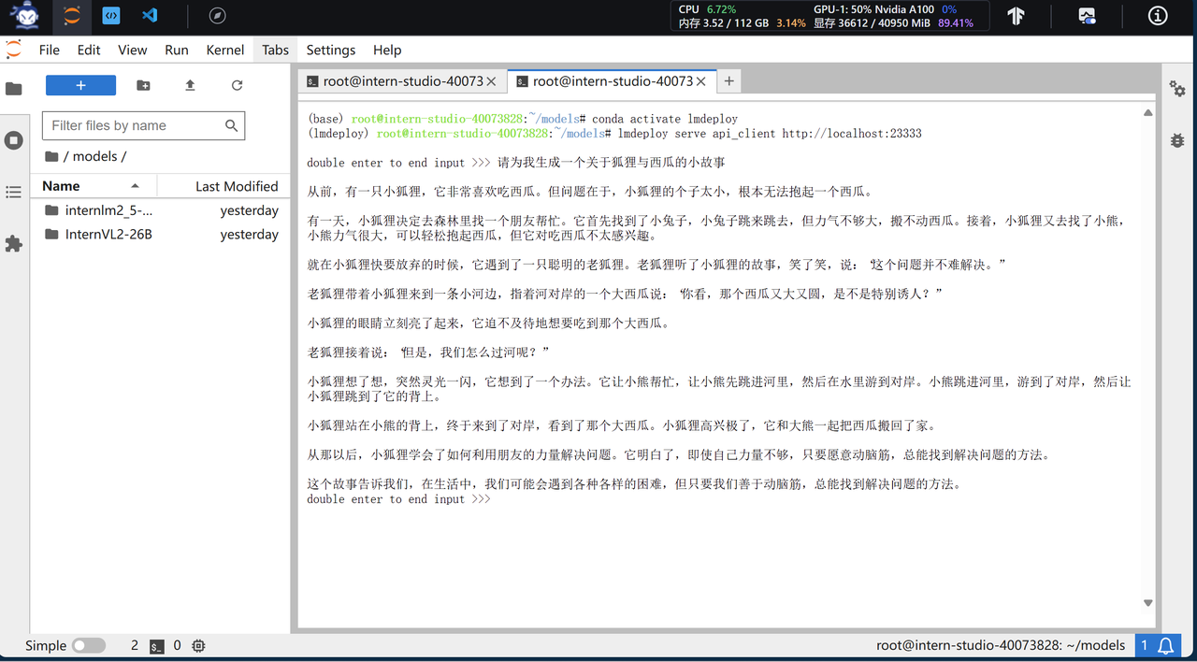Screen dimensions: 1197x662
Task: Click the info circle icon at top right
Action: [x=1158, y=16]
